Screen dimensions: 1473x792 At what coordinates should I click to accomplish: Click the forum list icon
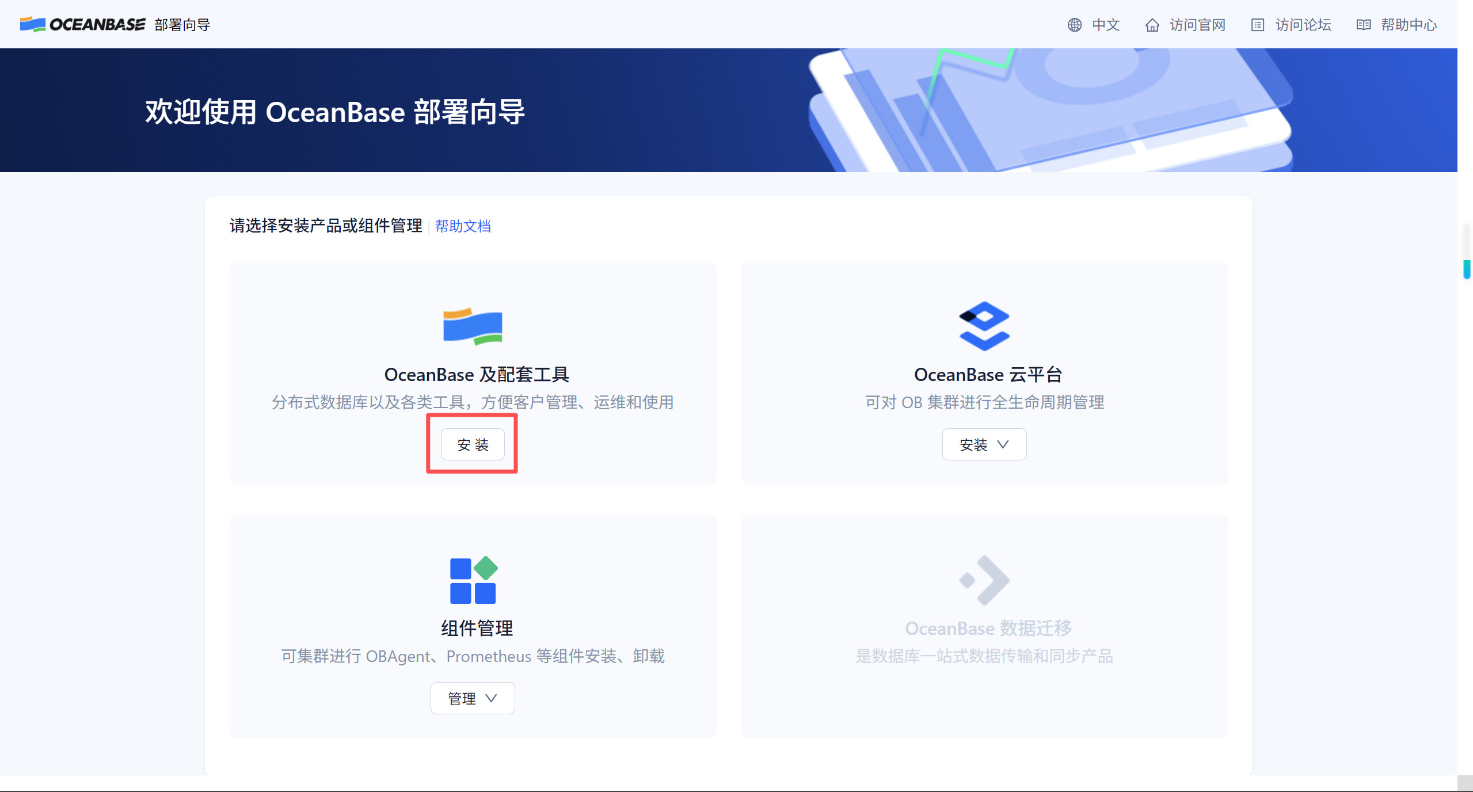1257,25
